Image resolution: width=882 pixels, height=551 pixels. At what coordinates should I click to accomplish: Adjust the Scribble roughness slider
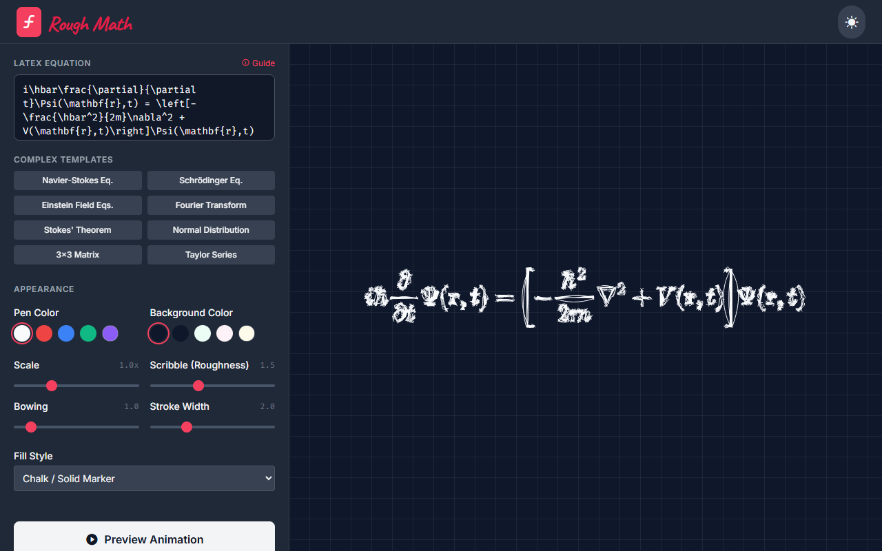point(198,386)
